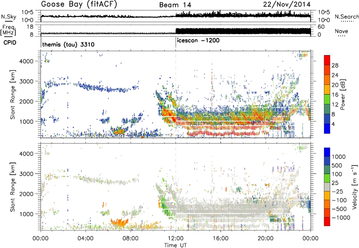
Task: Click the '500' Velocity colorbar label
Action: 337,165
